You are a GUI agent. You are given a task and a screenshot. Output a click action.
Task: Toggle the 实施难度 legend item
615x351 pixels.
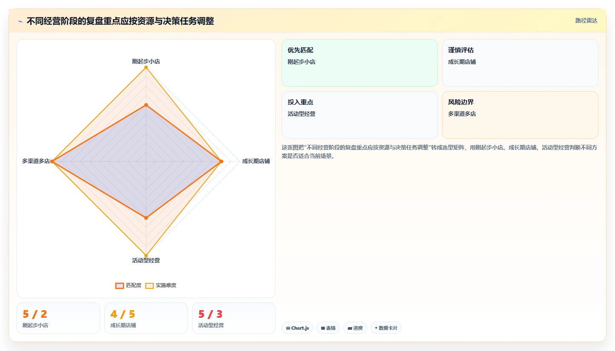(x=161, y=285)
